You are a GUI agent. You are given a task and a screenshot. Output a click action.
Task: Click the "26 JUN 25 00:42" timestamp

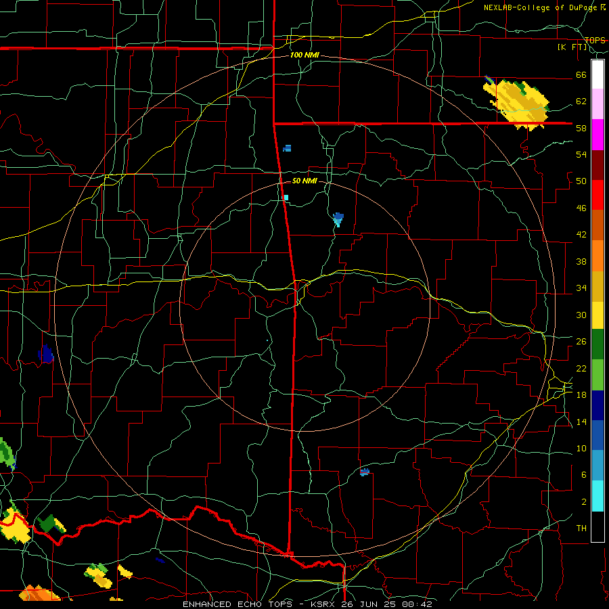click(x=387, y=604)
